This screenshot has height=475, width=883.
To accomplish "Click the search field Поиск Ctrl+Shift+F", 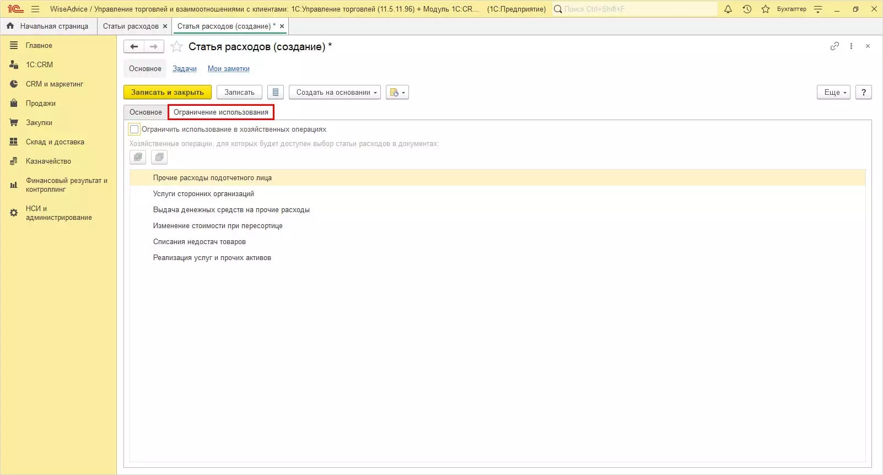I will [635, 9].
